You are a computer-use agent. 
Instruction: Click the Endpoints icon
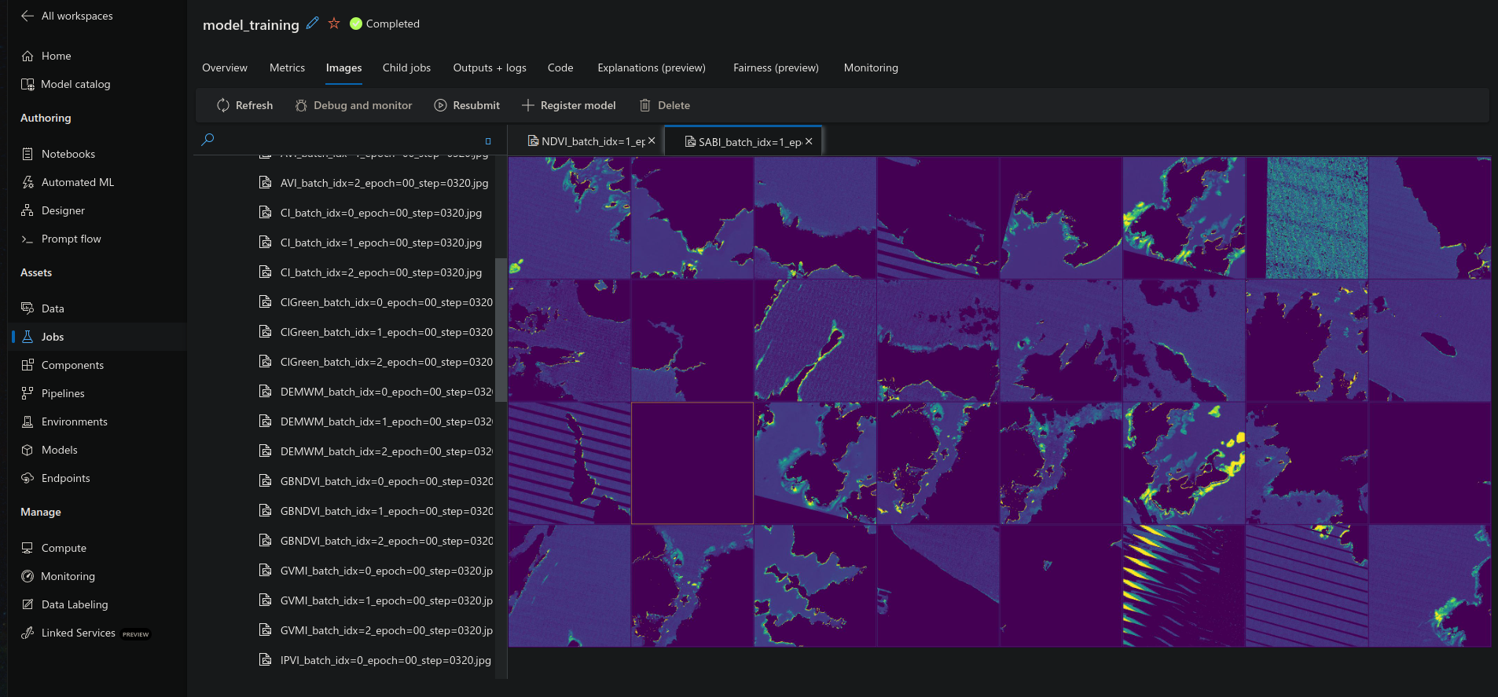[28, 478]
